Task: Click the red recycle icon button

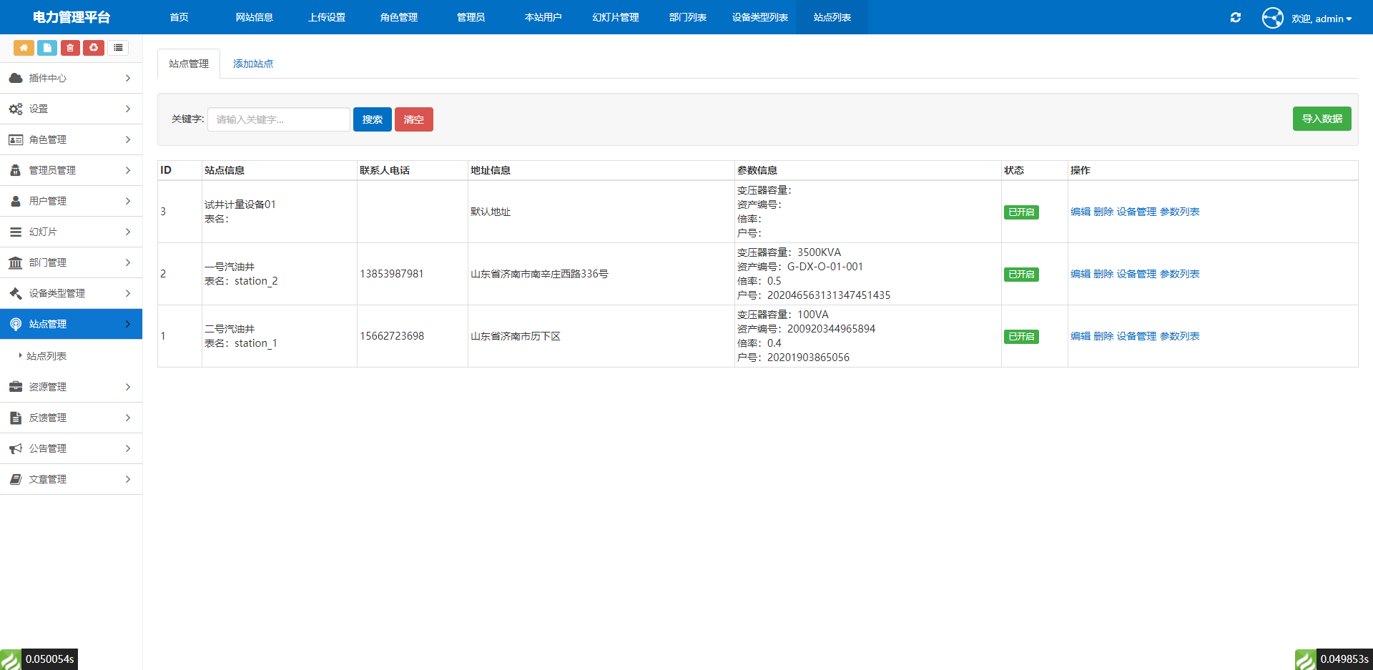Action: [94, 48]
